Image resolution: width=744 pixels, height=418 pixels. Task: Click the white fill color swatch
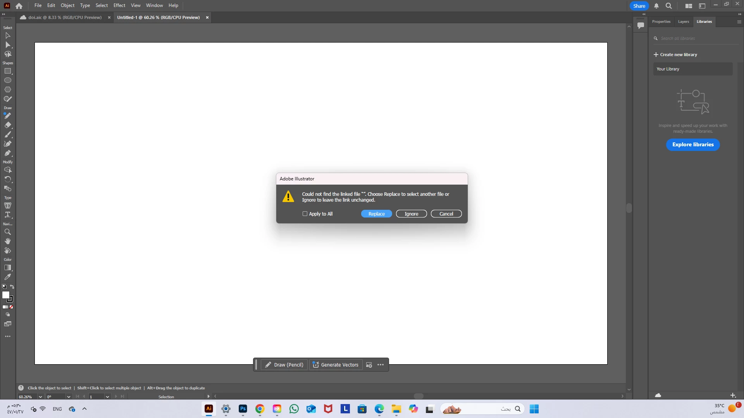click(x=5, y=295)
